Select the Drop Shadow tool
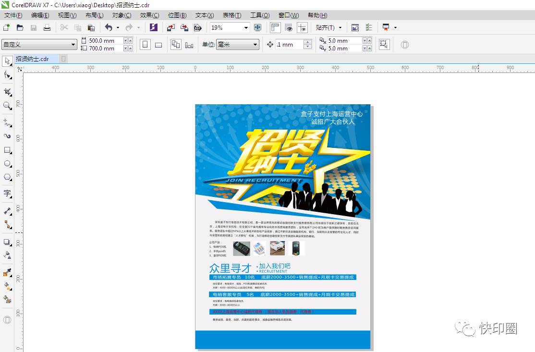The height and width of the screenshot is (352, 535). coord(7,242)
